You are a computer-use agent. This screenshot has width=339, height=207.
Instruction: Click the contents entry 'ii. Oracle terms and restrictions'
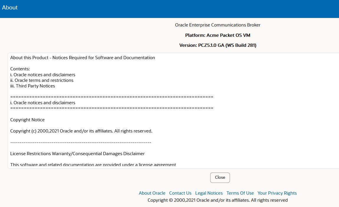(x=42, y=80)
